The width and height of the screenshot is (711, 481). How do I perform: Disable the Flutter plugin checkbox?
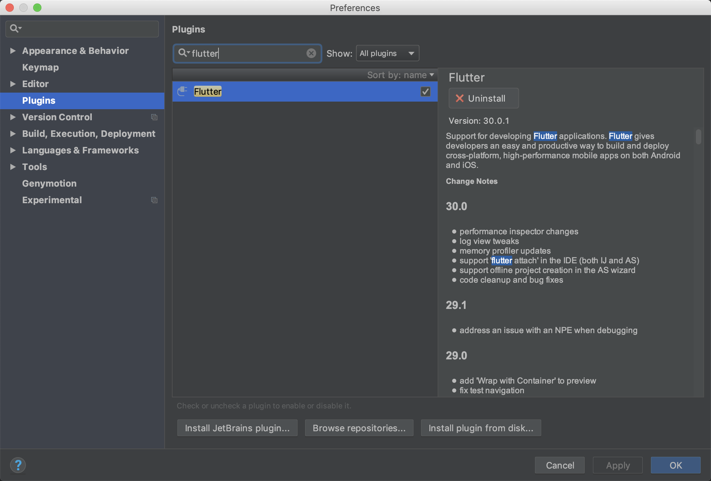click(x=425, y=92)
